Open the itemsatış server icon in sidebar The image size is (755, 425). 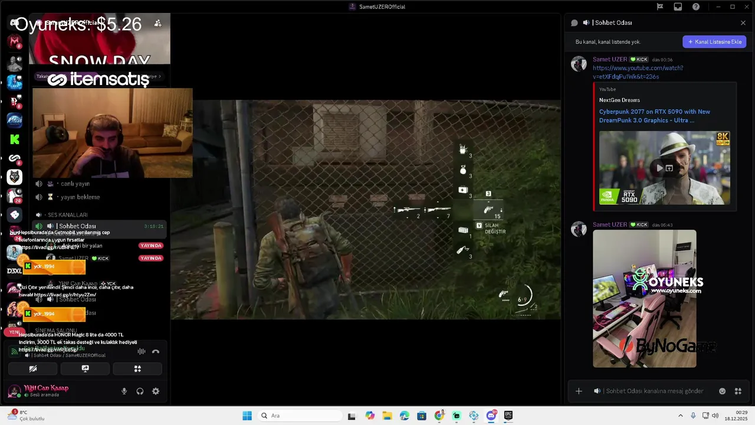pyautogui.click(x=15, y=158)
